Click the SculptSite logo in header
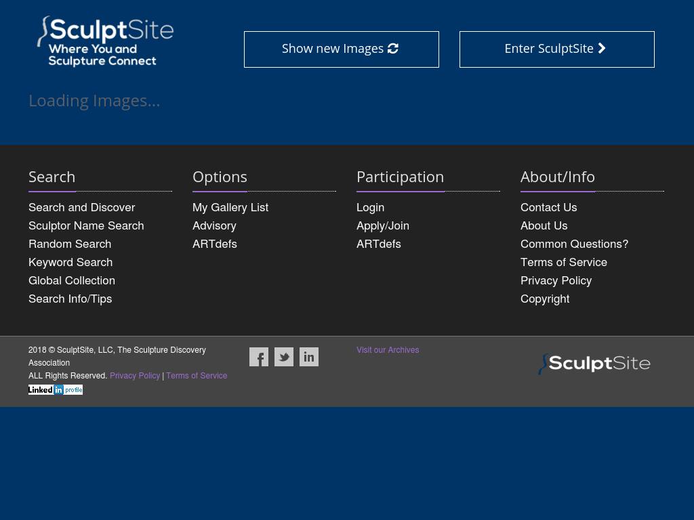This screenshot has width=694, height=520. click(106, 42)
